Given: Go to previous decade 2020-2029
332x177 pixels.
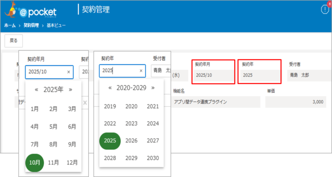Looking at the screenshot, I should click(x=110, y=88).
